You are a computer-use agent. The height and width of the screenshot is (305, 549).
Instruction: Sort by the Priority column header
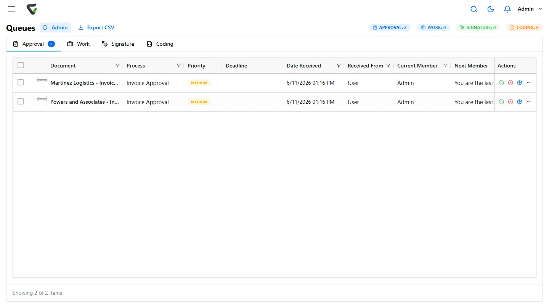point(196,66)
